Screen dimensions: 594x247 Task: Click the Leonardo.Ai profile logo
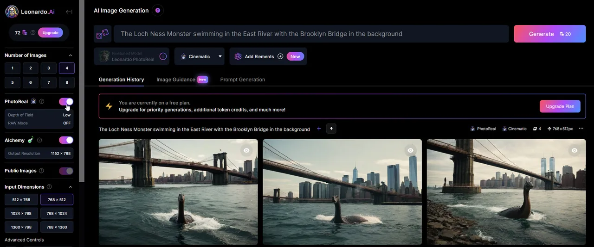coord(12,12)
